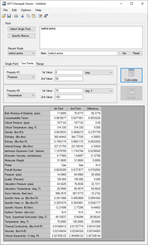Click the Cut scissors icon

[23, 16]
